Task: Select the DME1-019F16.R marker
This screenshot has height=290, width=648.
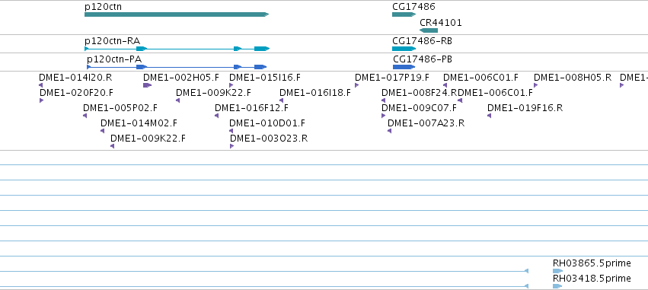Action: coord(490,116)
